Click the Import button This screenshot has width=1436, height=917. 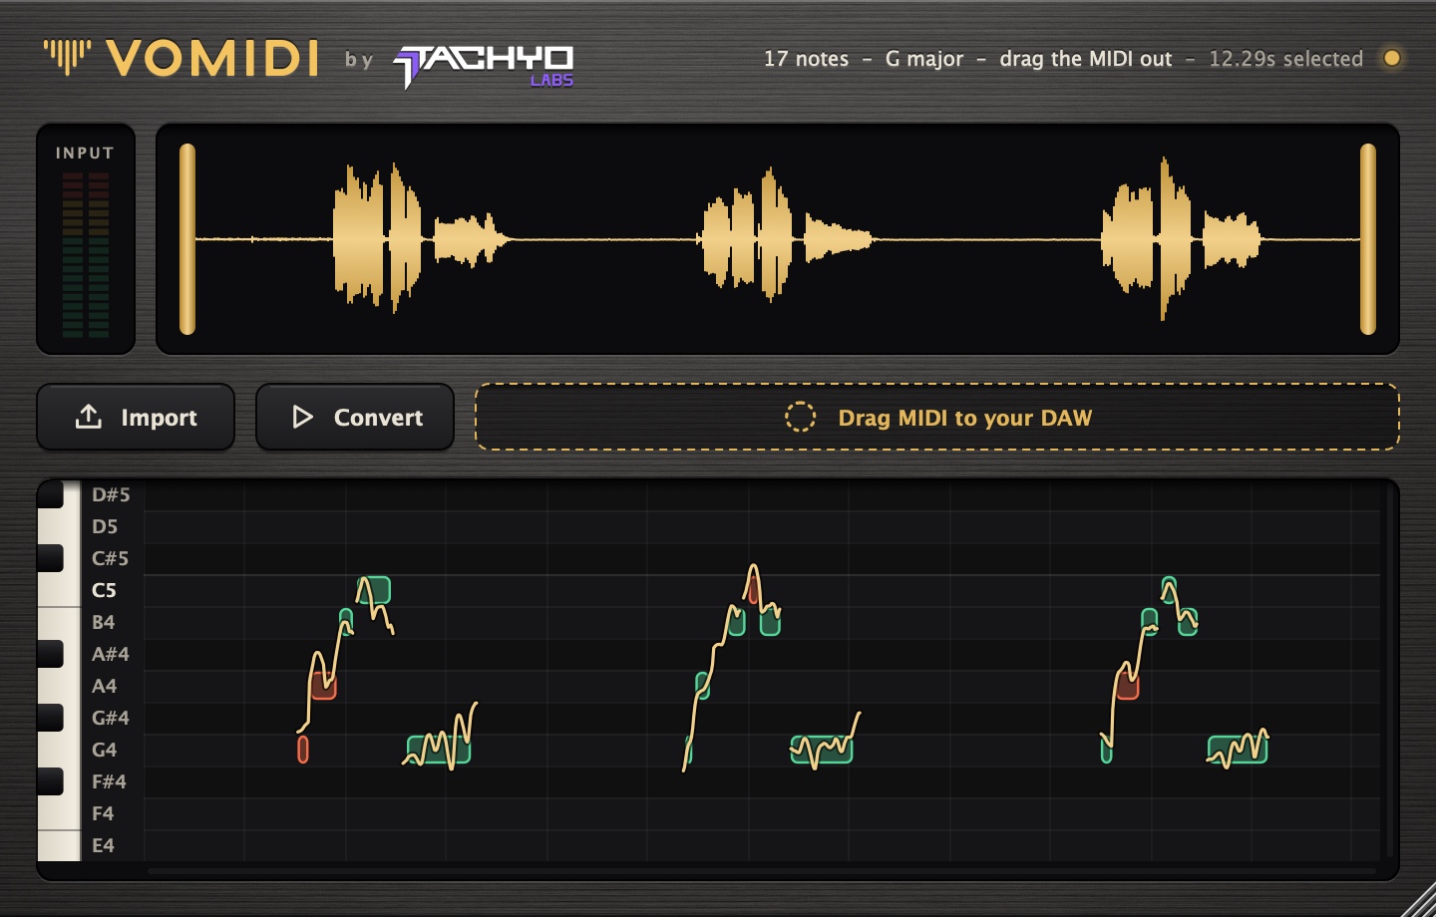tap(136, 417)
